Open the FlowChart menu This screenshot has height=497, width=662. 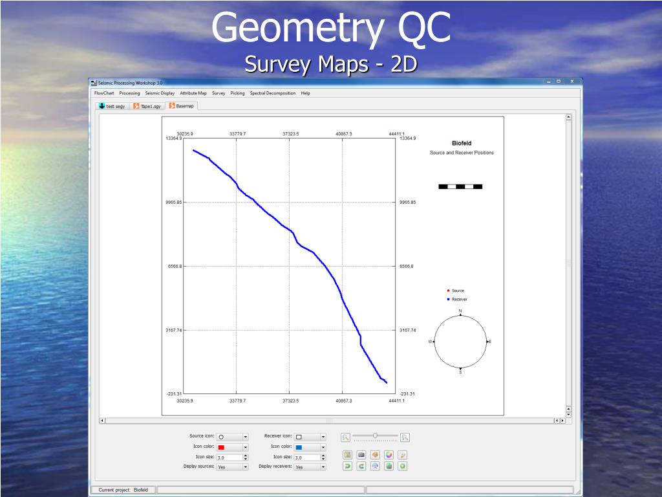point(104,93)
